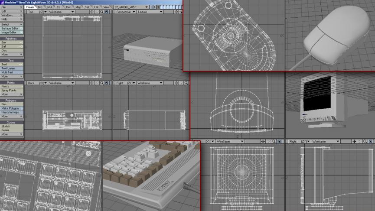Toggle layer 1 in the layer bank
Image resolution: width=375 pixels, height=211 pixels.
coord(162,7)
